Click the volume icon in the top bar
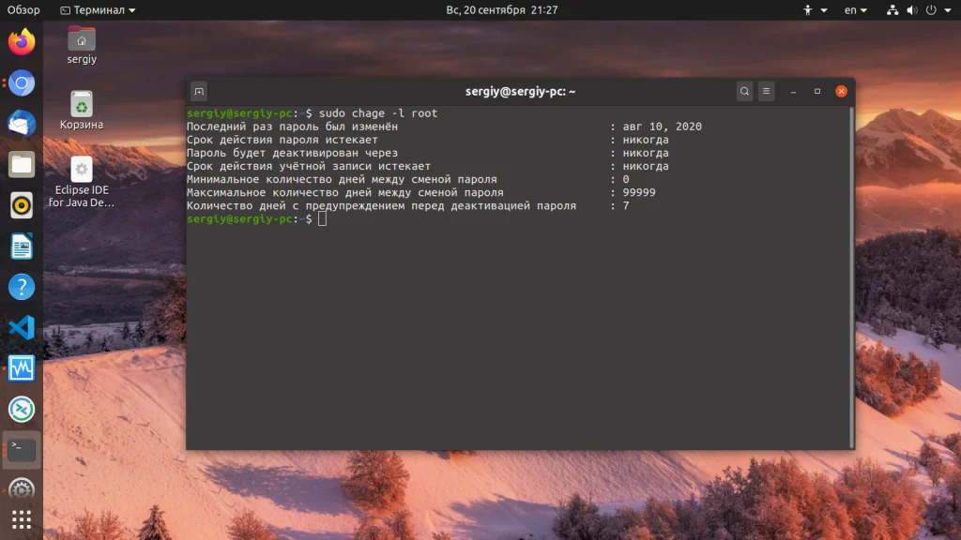The height and width of the screenshot is (540, 961). coord(912,9)
